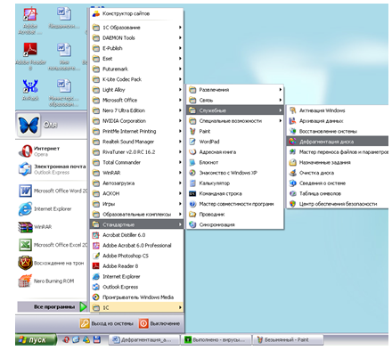Open Adobe Acrobat 6.0 Professional entry
This screenshot has height=350, width=392.
[x=136, y=245]
